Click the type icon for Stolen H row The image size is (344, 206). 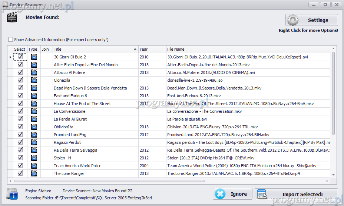click(34, 158)
